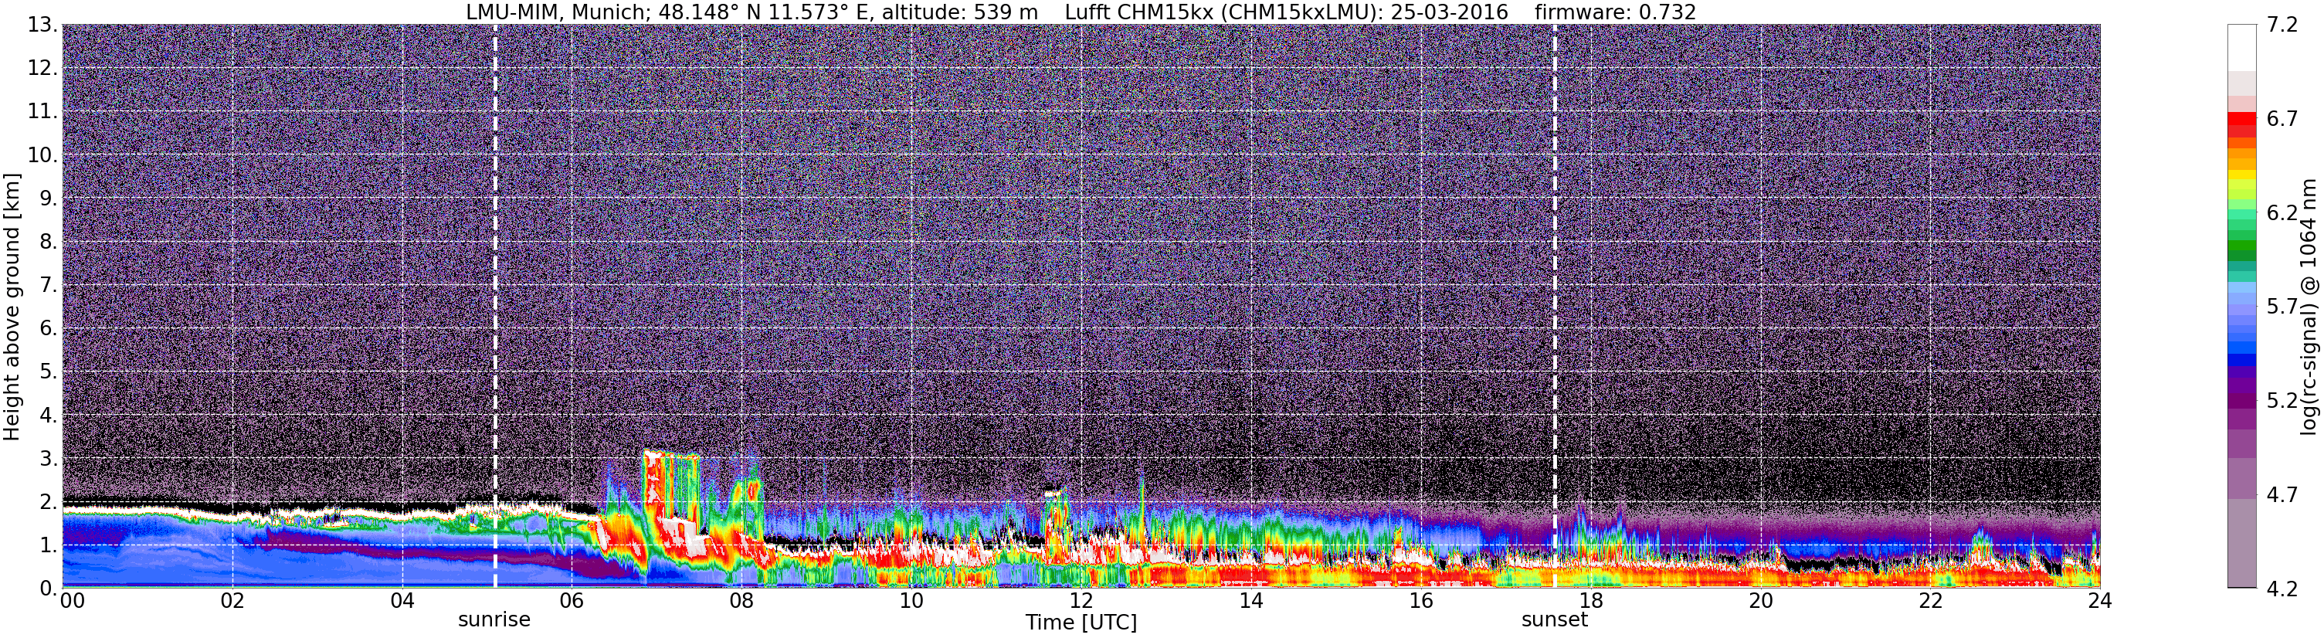Click the colorbar value '4.2'
The image size is (2324, 638).
click(2282, 589)
